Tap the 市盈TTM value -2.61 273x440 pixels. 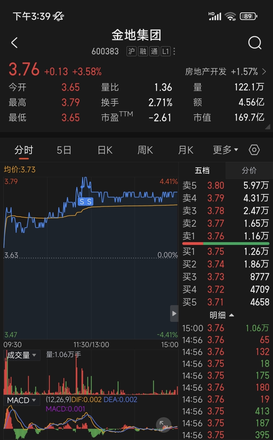[x=160, y=118]
